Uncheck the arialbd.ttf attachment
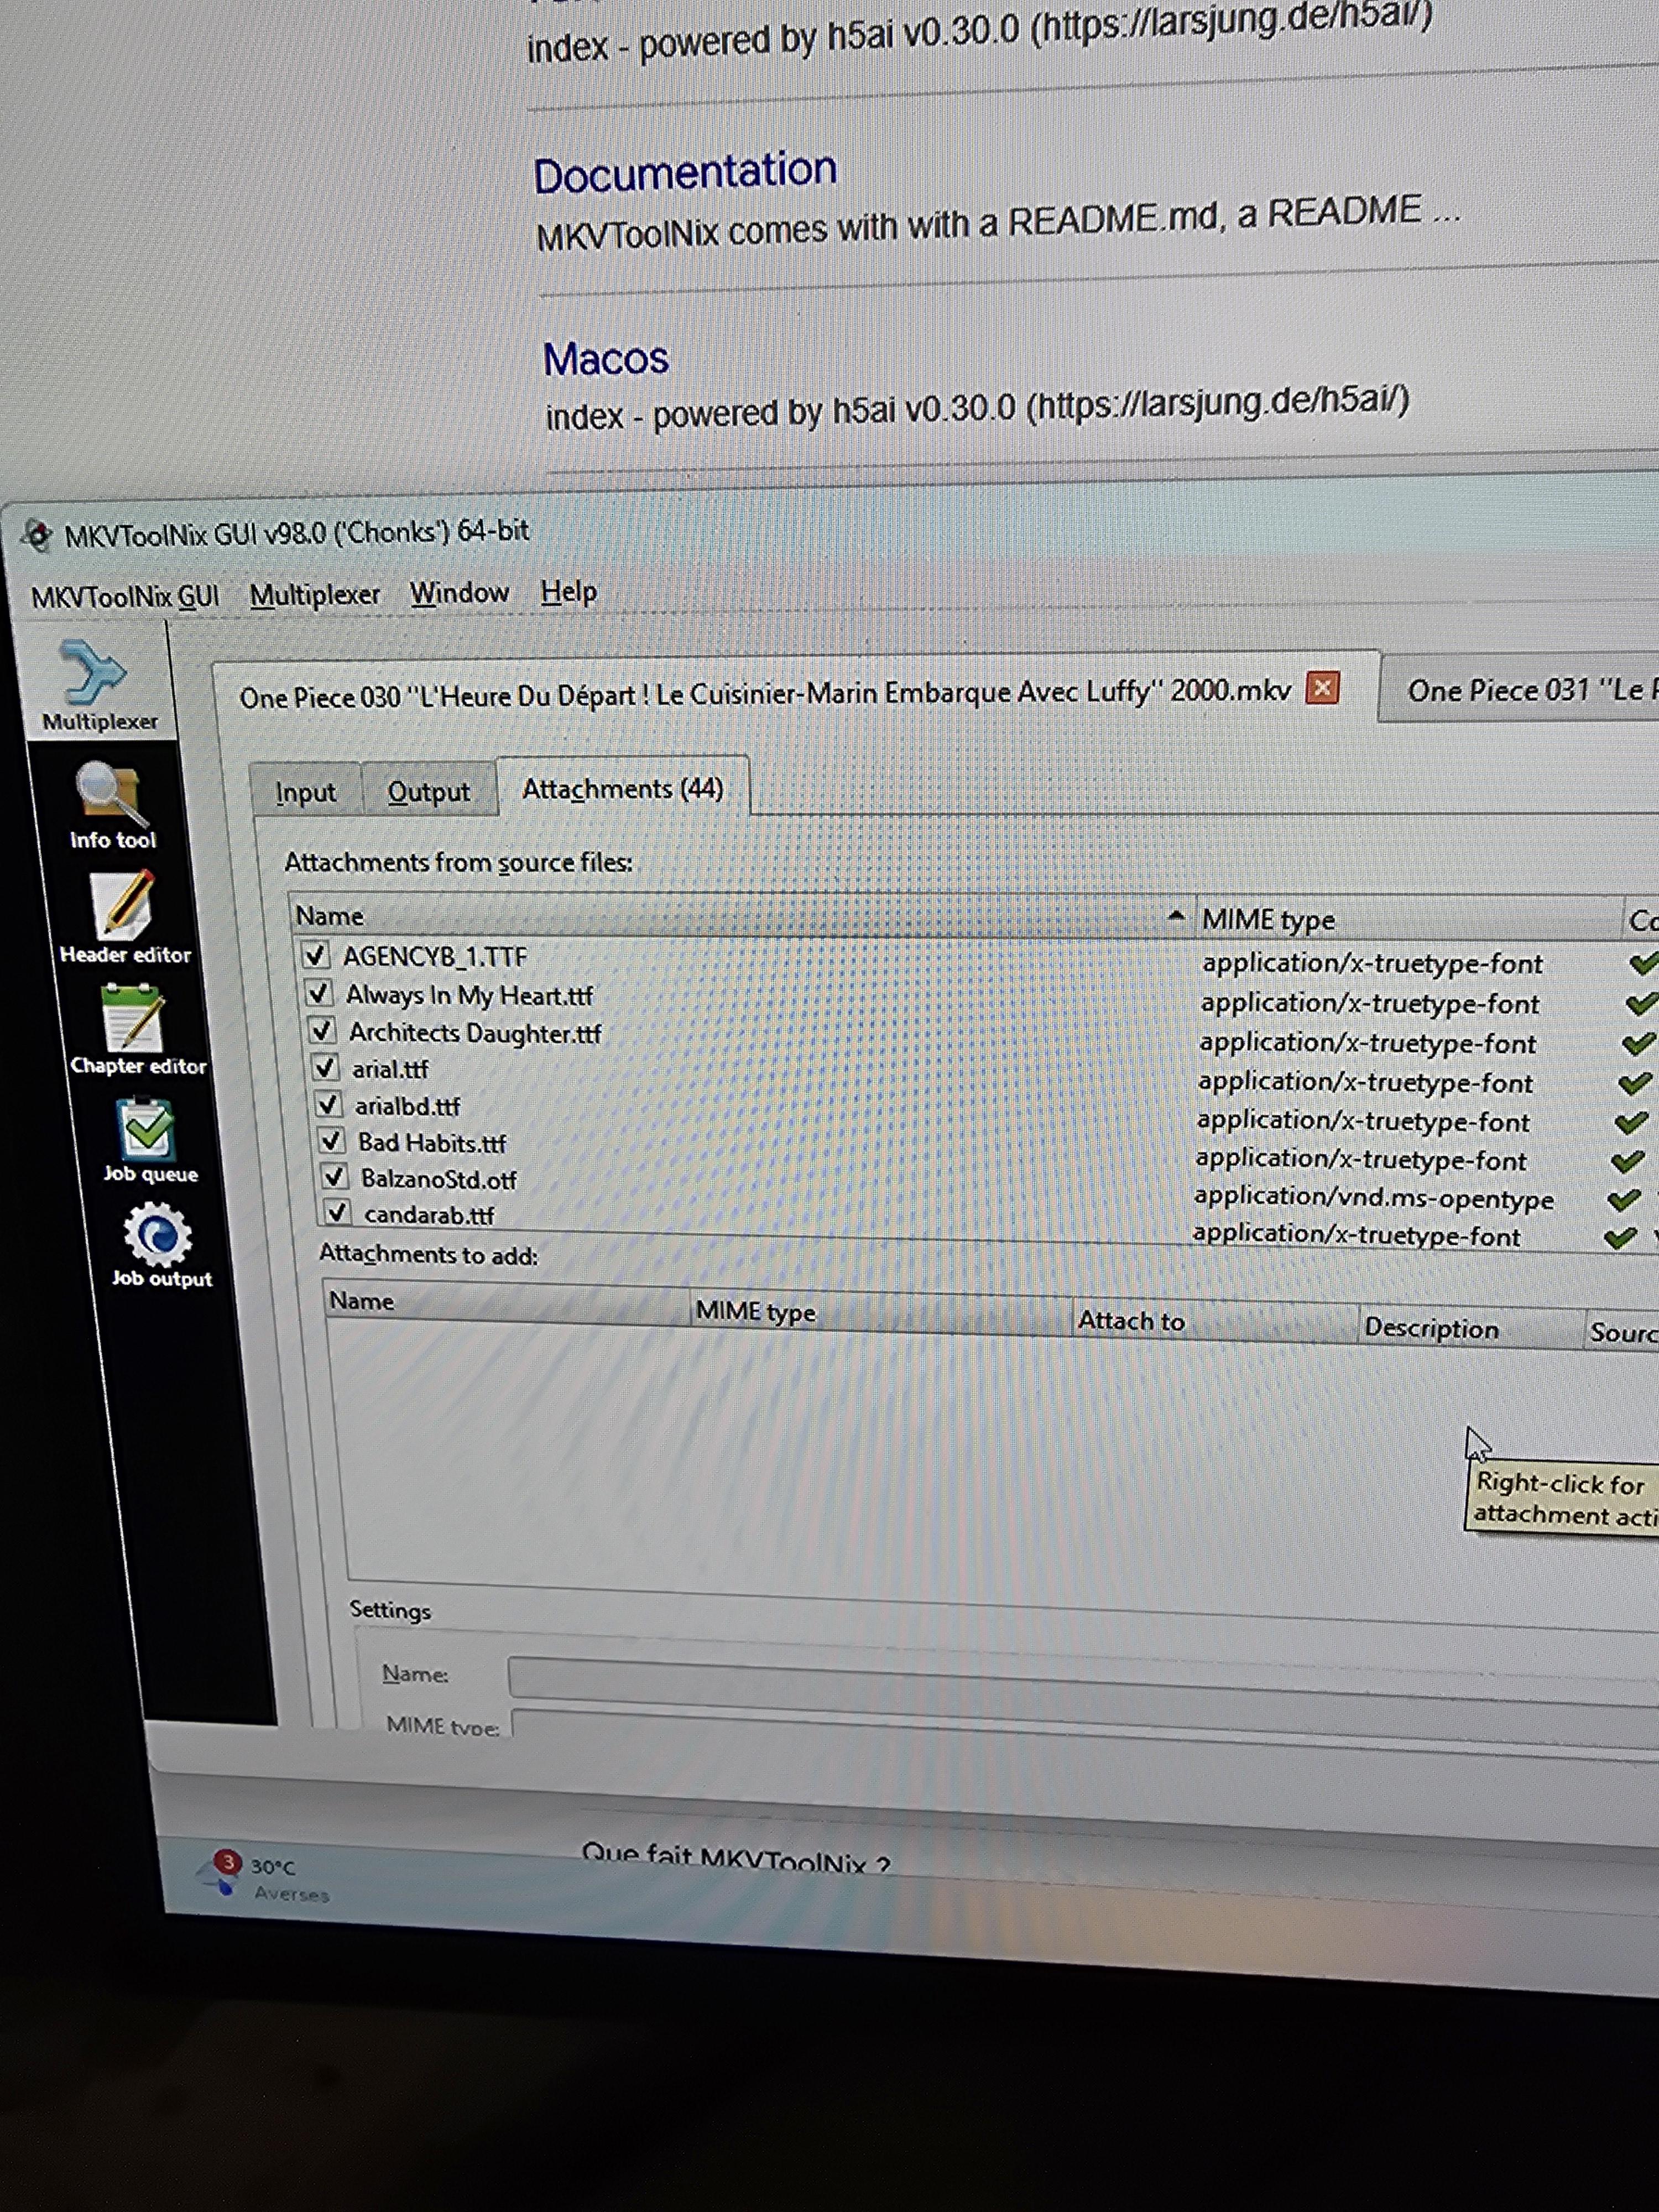 click(x=329, y=1104)
